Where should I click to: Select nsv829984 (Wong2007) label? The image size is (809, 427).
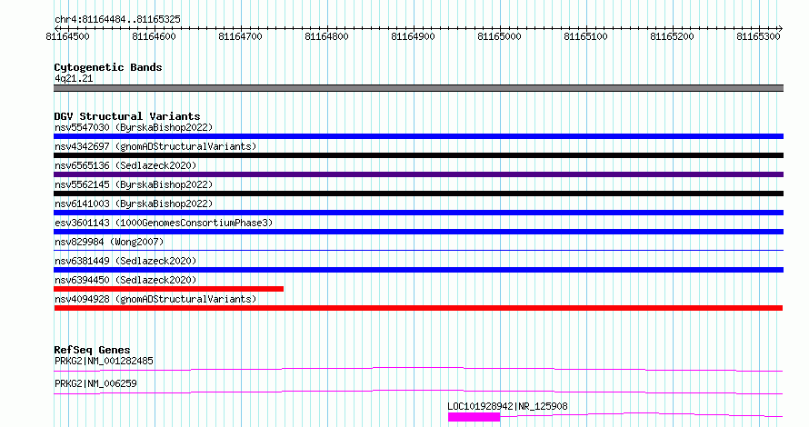[x=109, y=242]
